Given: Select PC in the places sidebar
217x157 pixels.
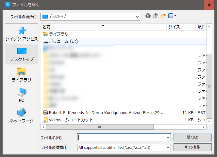Looking at the screenshot, I should tap(22, 95).
